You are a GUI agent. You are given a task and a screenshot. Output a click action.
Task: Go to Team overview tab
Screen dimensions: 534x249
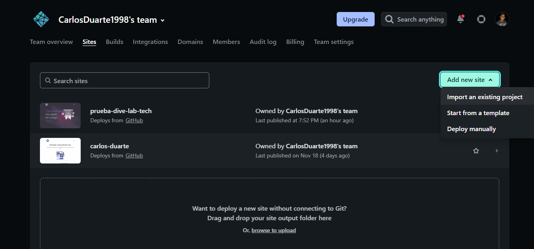point(52,42)
